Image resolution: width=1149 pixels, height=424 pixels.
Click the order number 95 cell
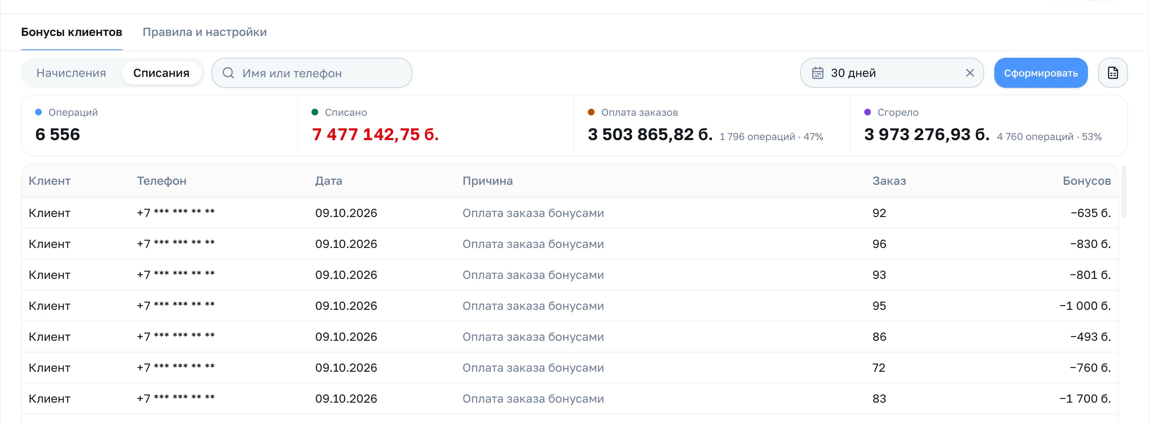point(879,306)
